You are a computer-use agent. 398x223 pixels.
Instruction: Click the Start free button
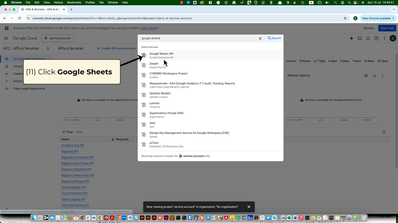click(x=387, y=28)
